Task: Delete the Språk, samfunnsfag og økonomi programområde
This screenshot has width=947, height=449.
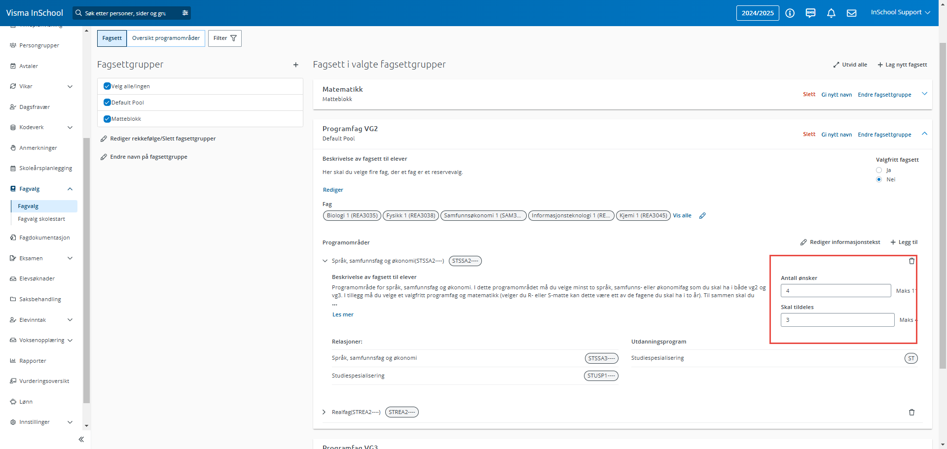Action: click(x=911, y=261)
